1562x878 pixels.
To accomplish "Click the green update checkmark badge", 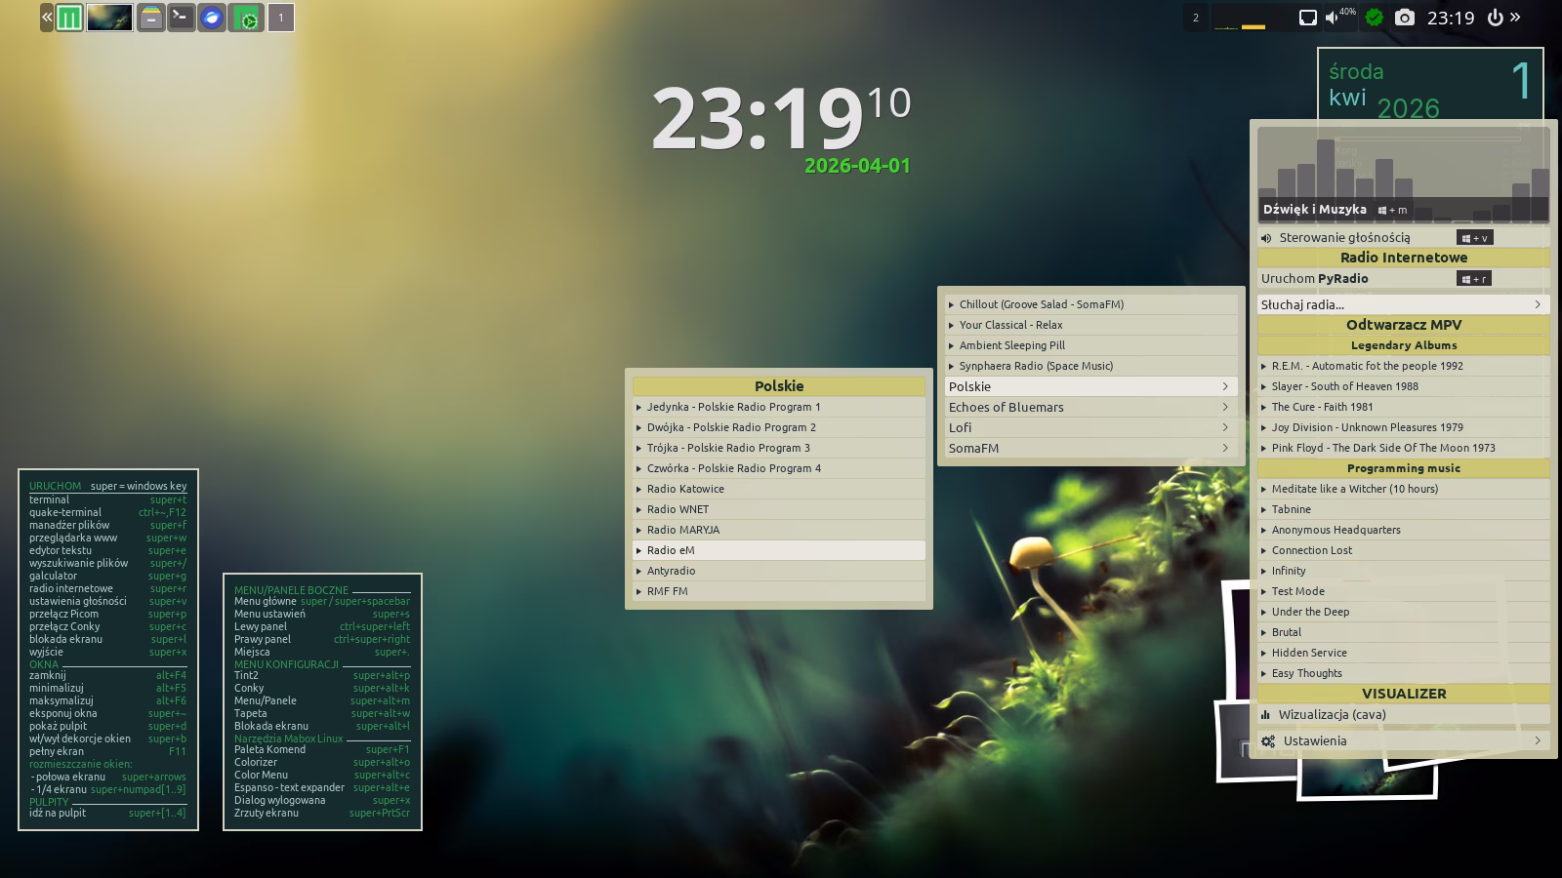I will tap(1375, 18).
